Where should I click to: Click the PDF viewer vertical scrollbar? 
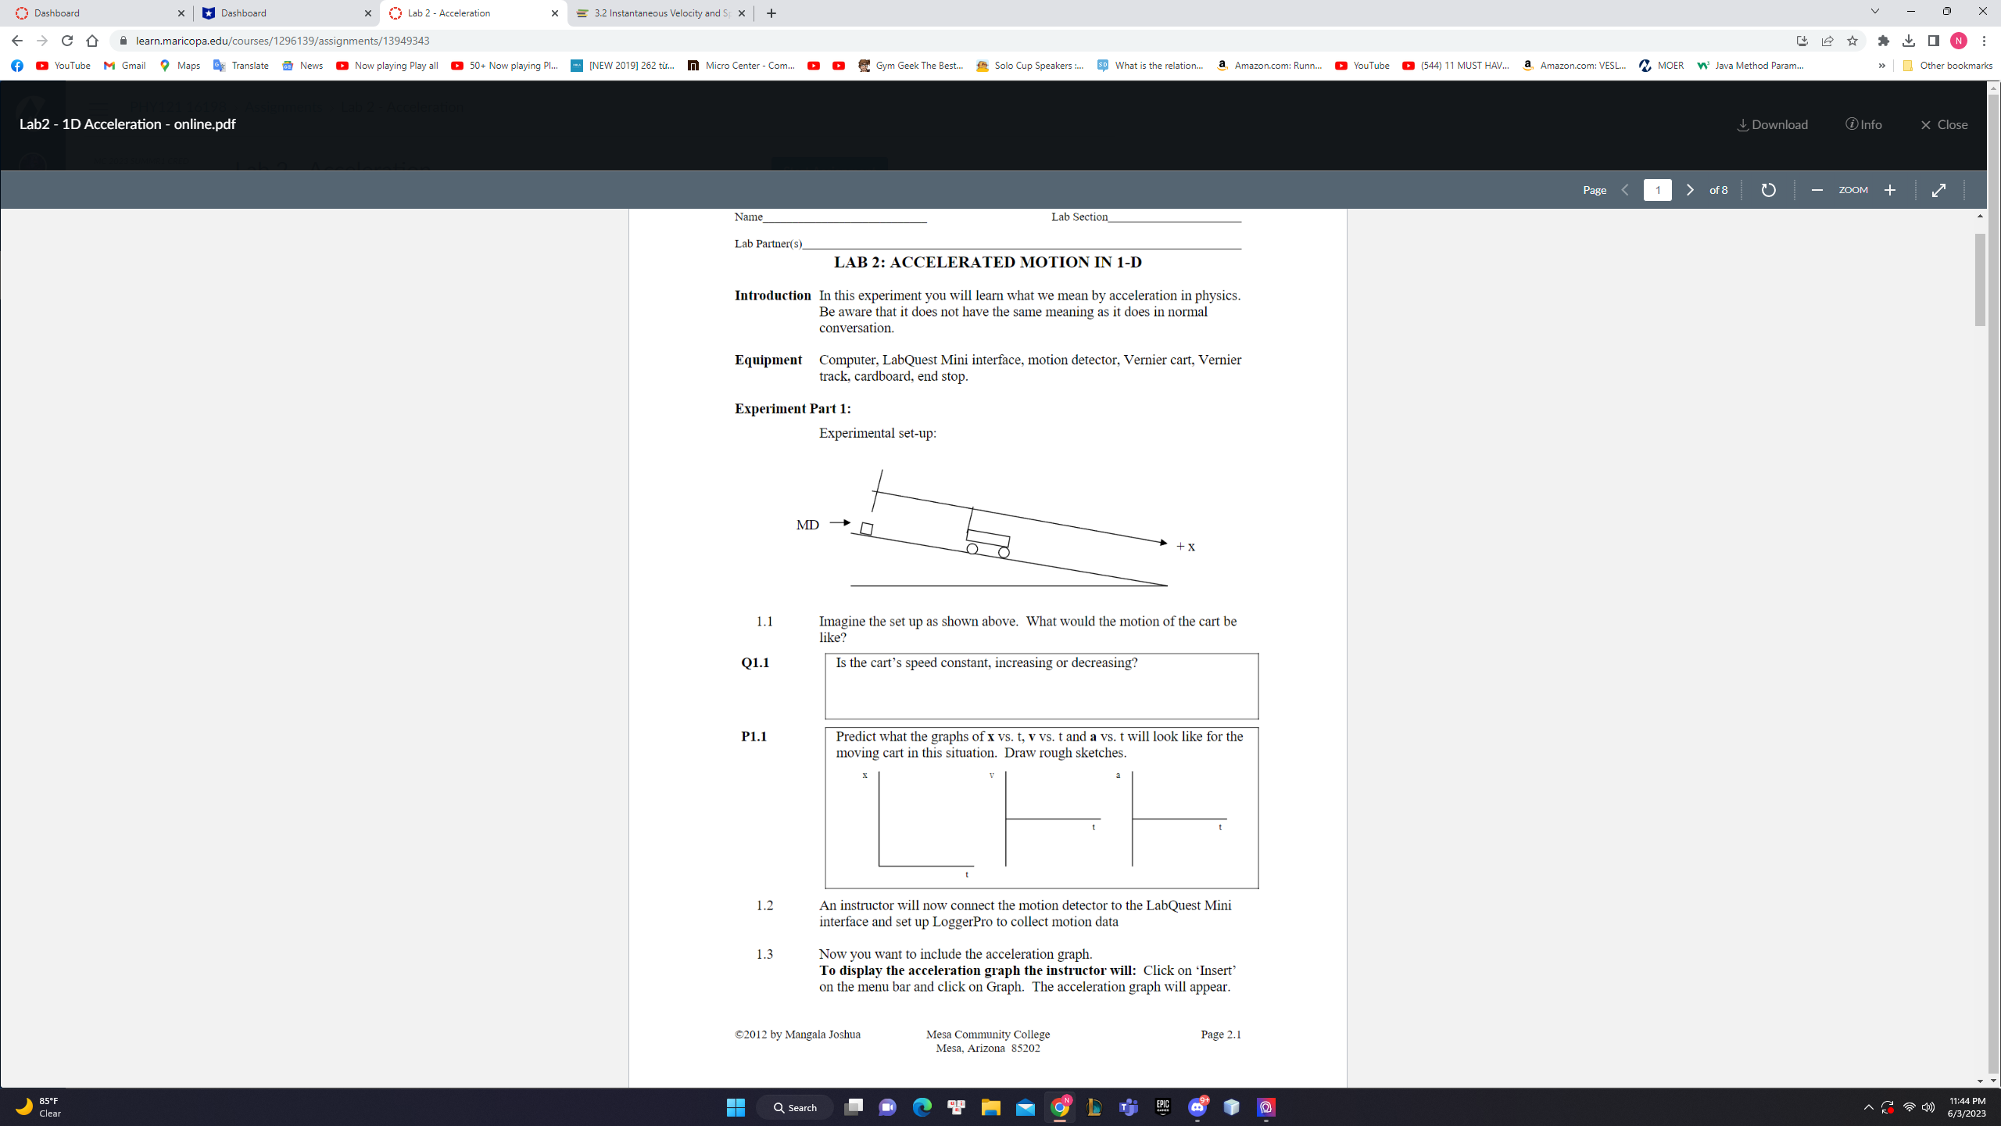point(1979,279)
